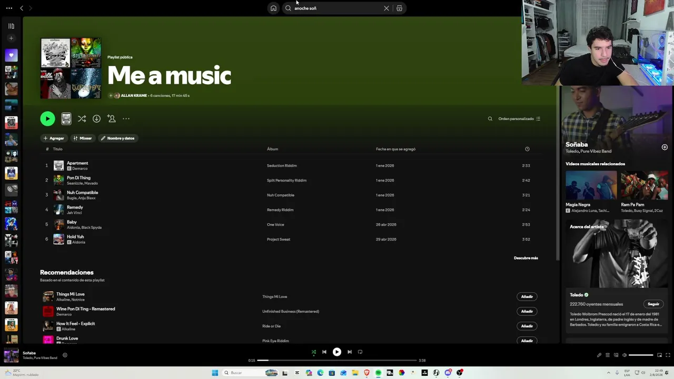
Task: Create a new playlist with the sidebar plus
Action: 11,38
